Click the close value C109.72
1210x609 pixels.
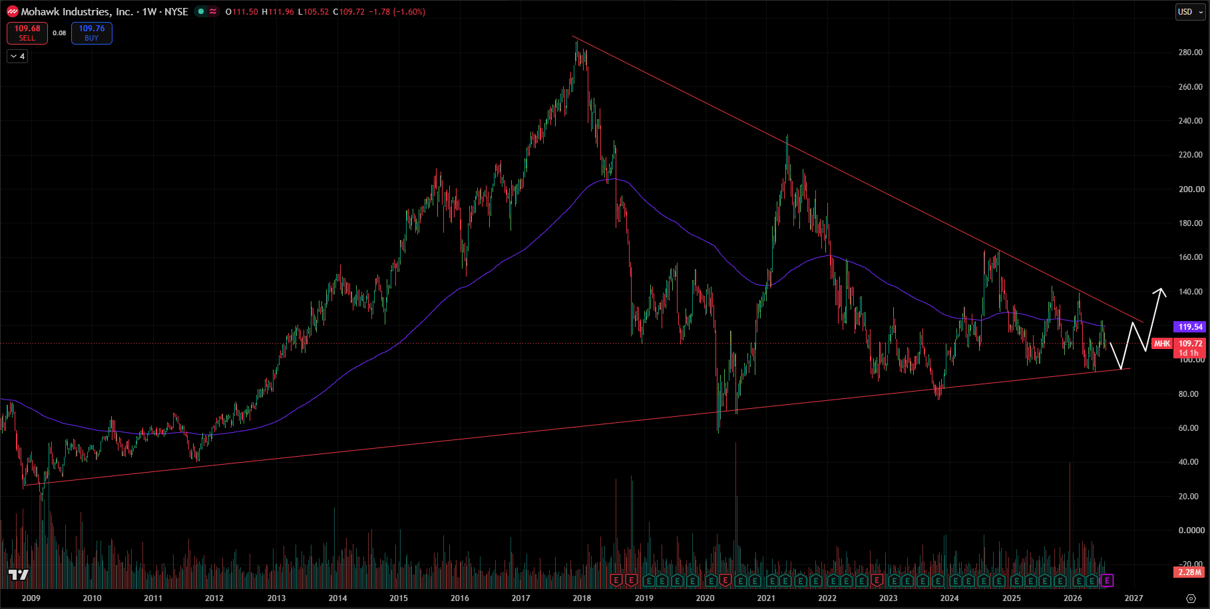click(x=349, y=12)
